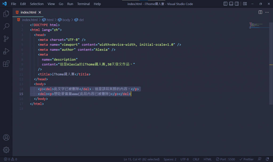Click body breadcrumb segment
273x162 pixels.
coord(66,20)
